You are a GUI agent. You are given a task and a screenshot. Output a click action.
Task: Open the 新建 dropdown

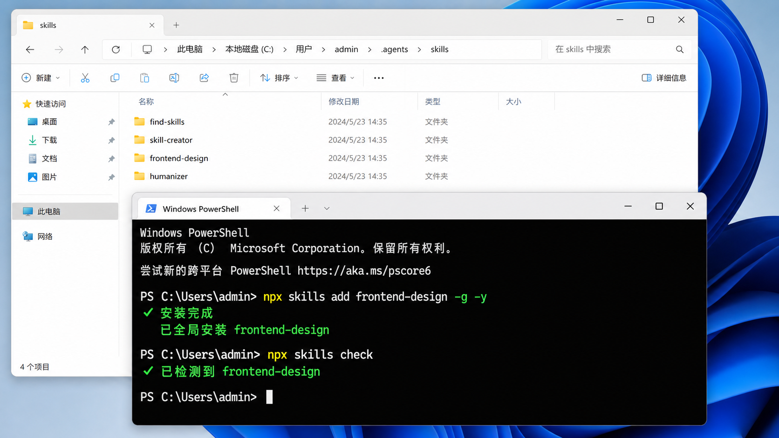coord(41,78)
